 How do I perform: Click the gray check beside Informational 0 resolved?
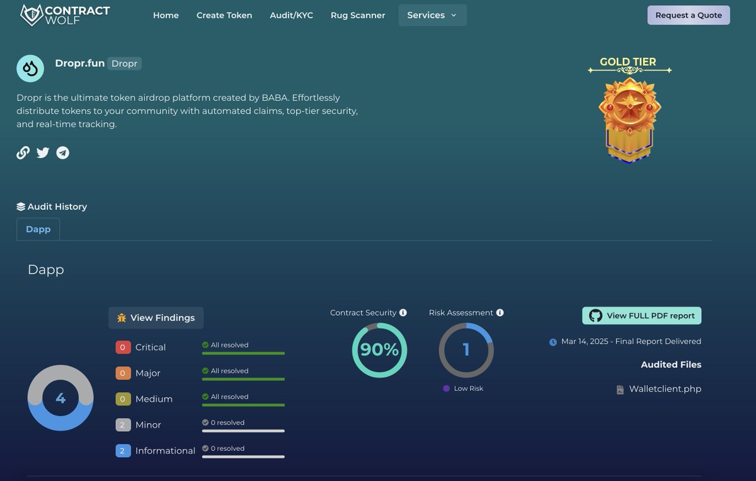tap(205, 448)
